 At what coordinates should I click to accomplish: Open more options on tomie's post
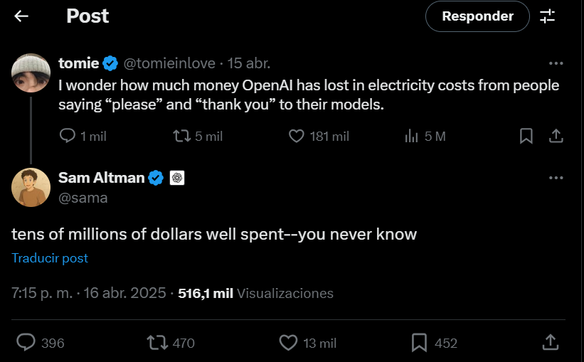[x=556, y=63]
